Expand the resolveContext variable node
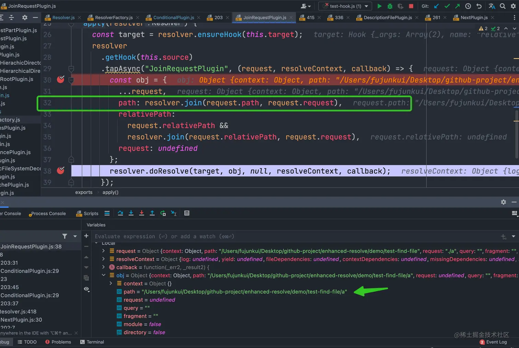The image size is (519, 348). [x=104, y=259]
